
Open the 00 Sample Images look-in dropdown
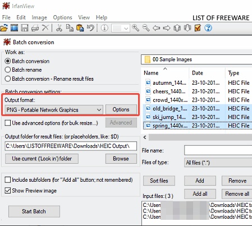click(196, 59)
